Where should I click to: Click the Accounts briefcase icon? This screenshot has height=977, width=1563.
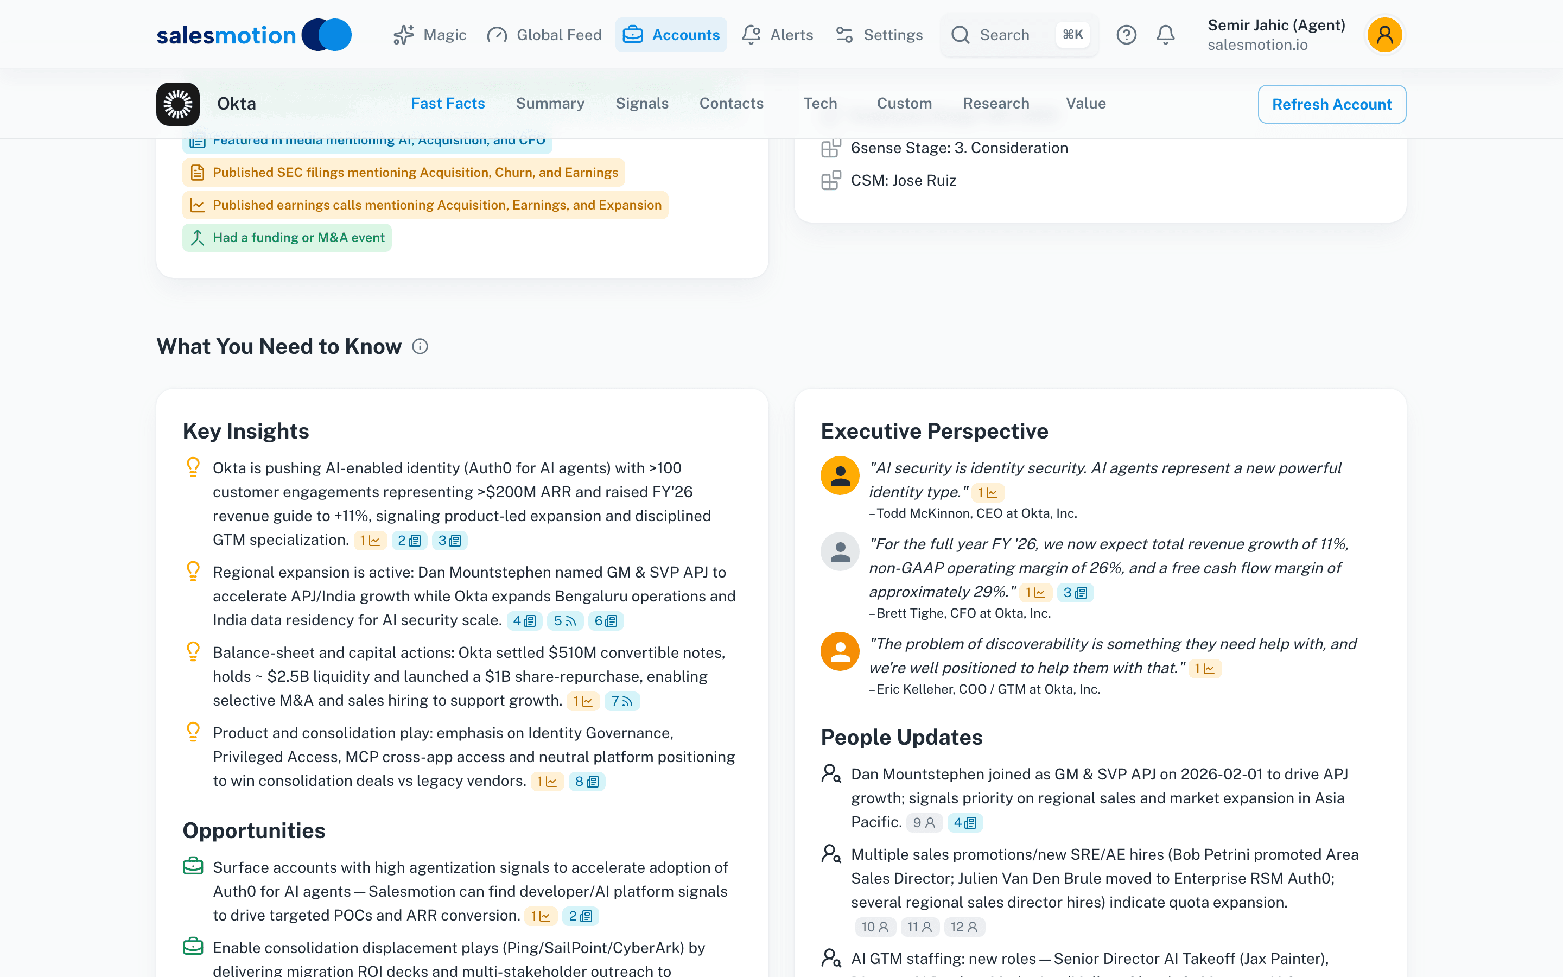(x=632, y=35)
